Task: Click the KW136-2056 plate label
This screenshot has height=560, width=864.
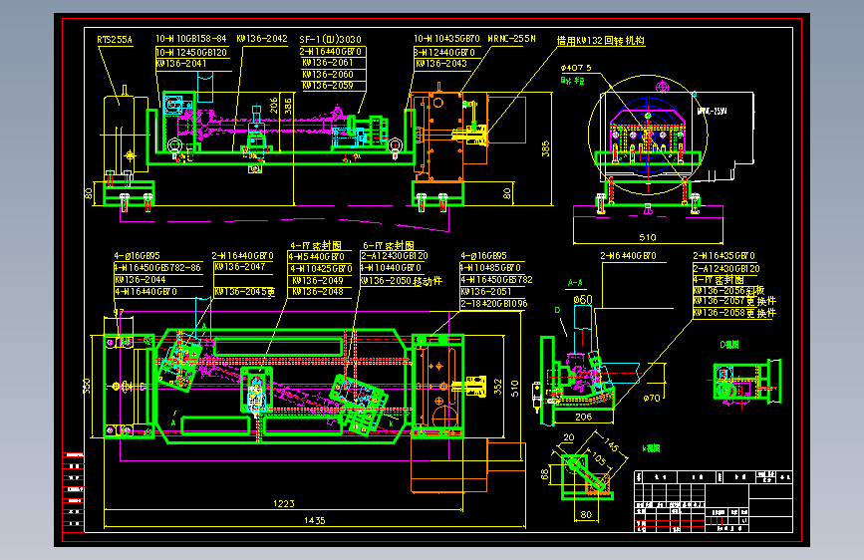Action: click(729, 291)
